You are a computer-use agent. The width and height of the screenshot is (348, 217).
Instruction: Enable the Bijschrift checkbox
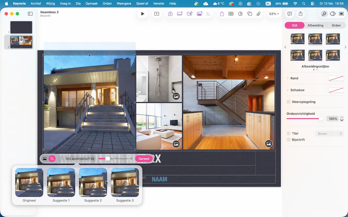point(289,140)
